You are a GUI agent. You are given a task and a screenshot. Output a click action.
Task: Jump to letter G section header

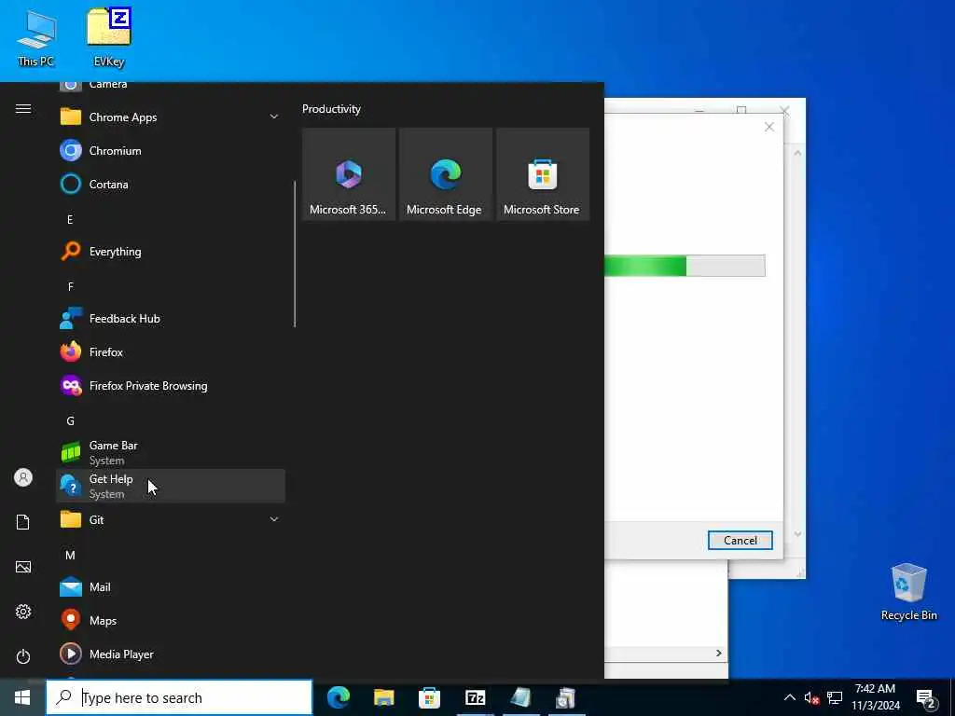70,420
